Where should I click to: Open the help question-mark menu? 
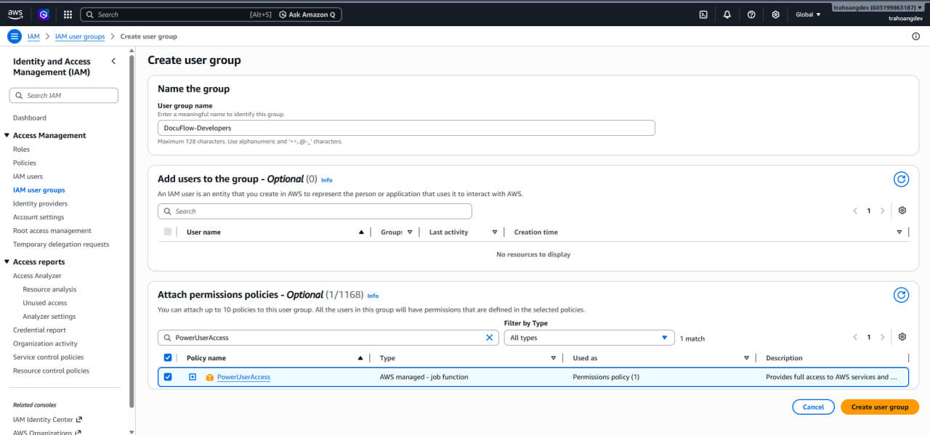pos(751,15)
